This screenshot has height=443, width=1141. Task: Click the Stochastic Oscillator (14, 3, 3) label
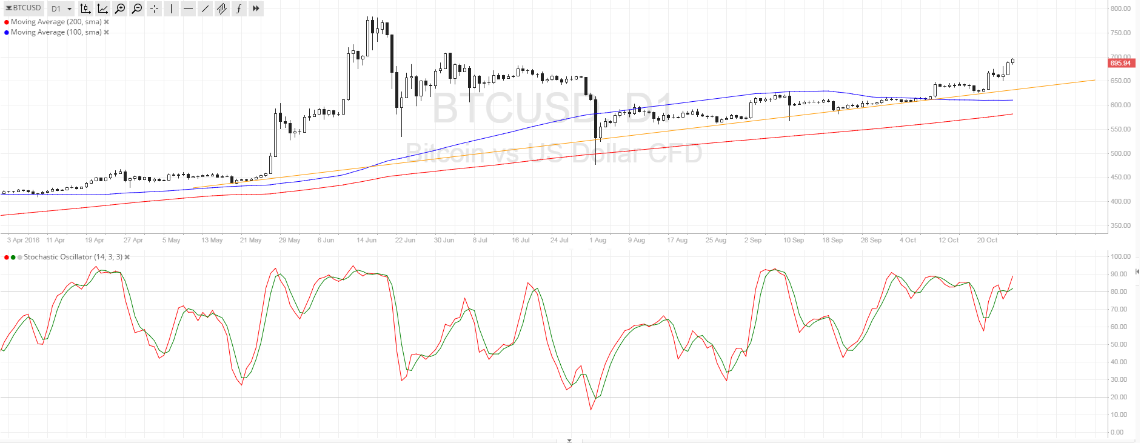73,257
